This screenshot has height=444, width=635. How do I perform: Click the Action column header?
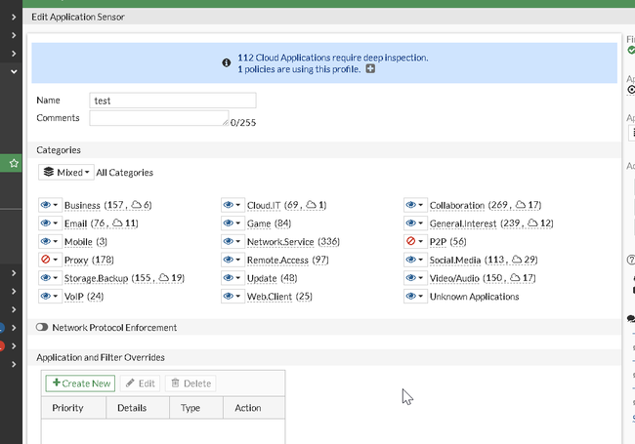pyautogui.click(x=248, y=408)
